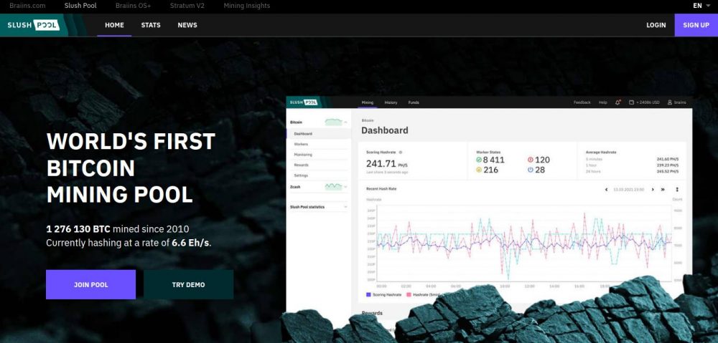Click the dashboard preview's Slush Pool logo
The width and height of the screenshot is (718, 343).
tap(304, 102)
